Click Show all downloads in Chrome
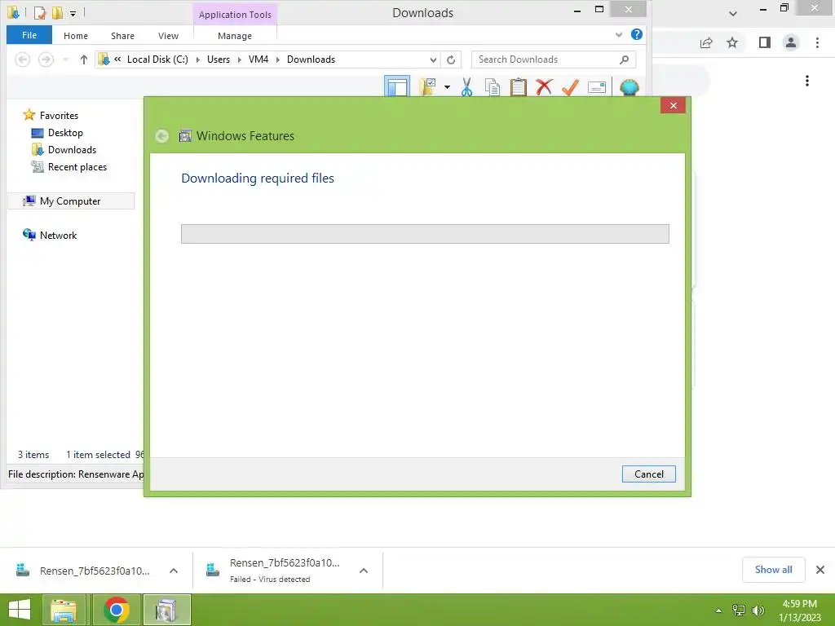 pyautogui.click(x=773, y=570)
